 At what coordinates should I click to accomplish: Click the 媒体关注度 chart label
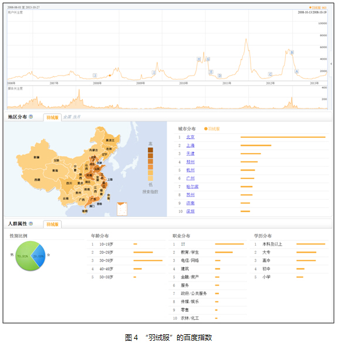pos(15,89)
